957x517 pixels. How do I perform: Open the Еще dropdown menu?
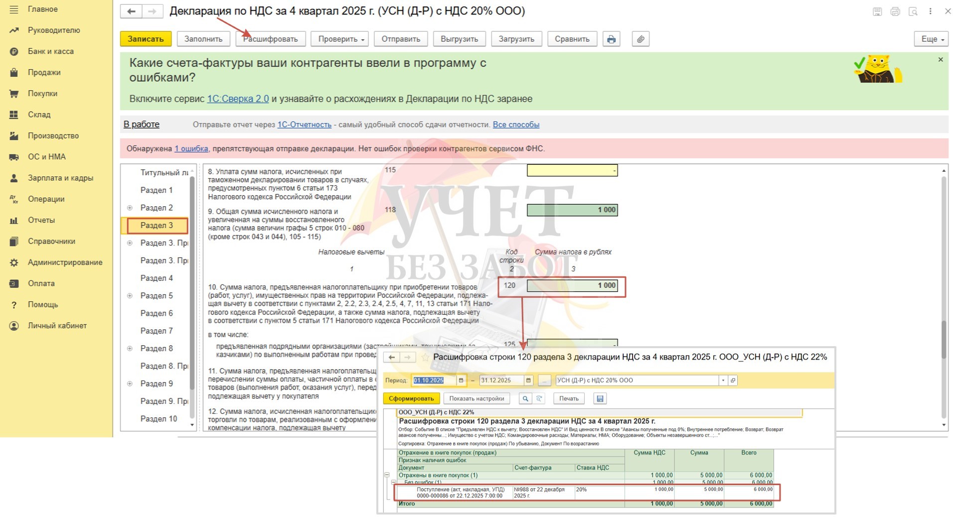(931, 39)
